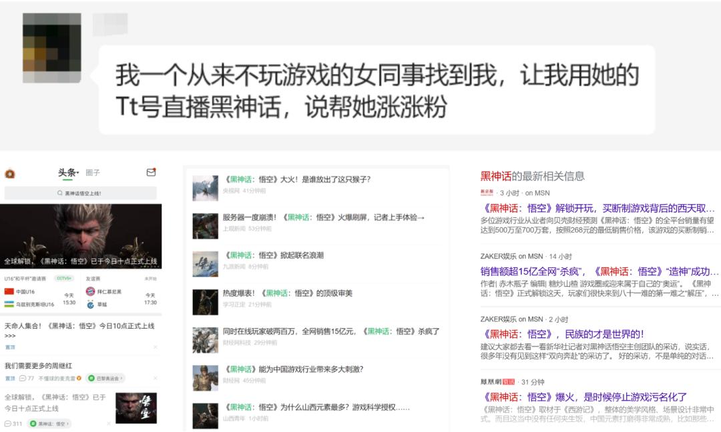Click snippet starting 多位游戏行业从业者向贝壳财经预测
The image size is (721, 432).
click(x=597, y=225)
